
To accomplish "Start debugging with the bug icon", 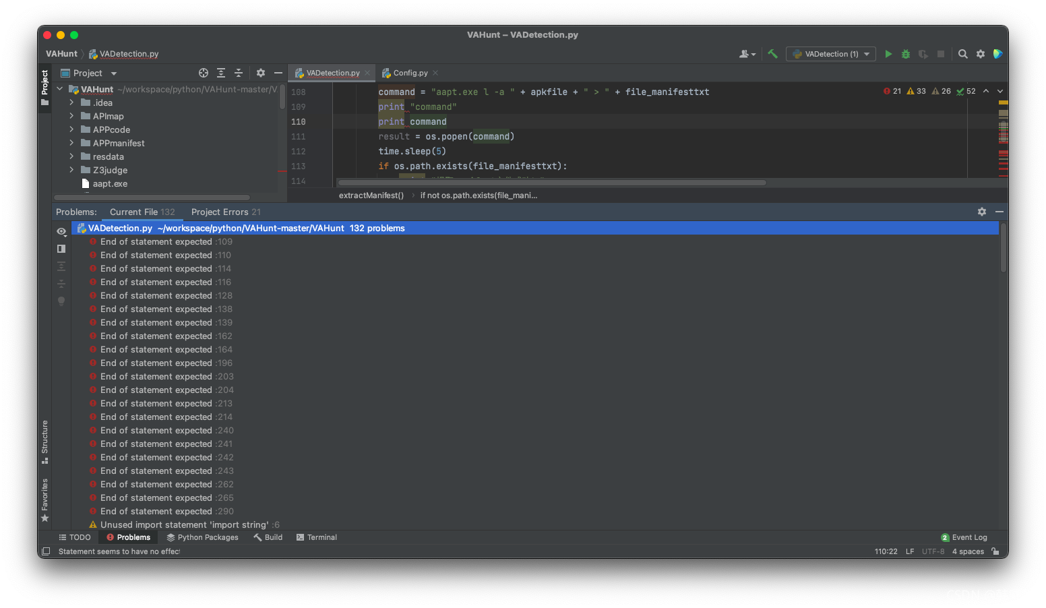I will (x=905, y=53).
